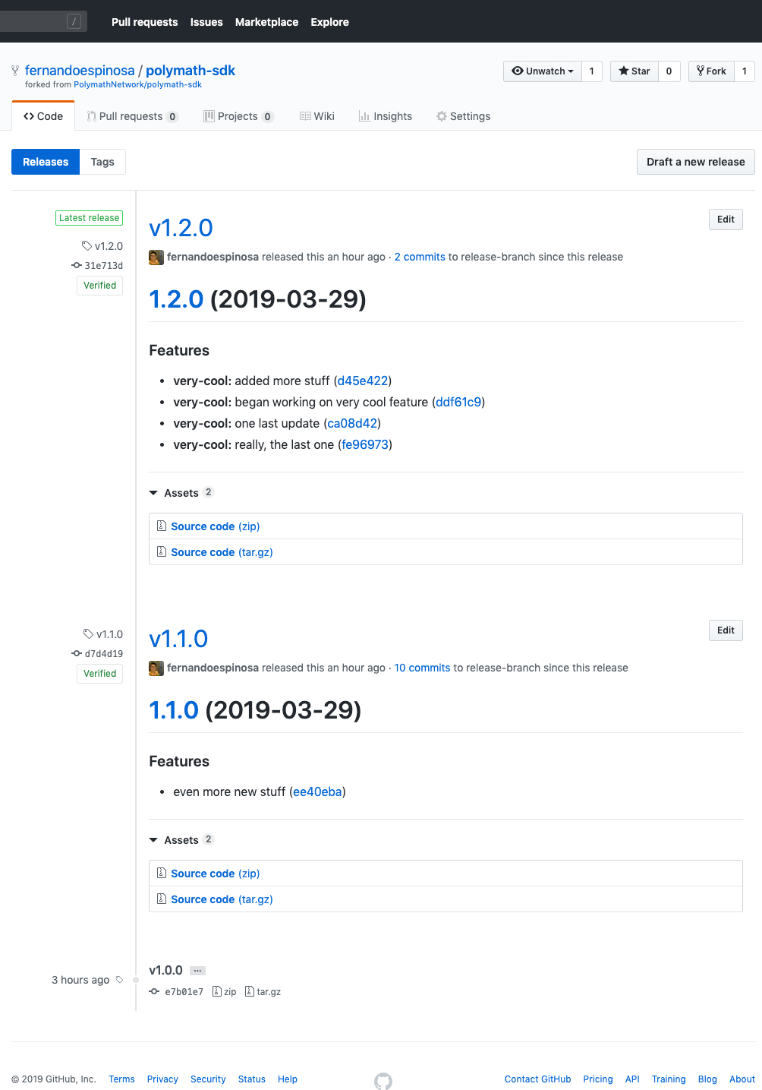Fork the repository

tap(711, 71)
